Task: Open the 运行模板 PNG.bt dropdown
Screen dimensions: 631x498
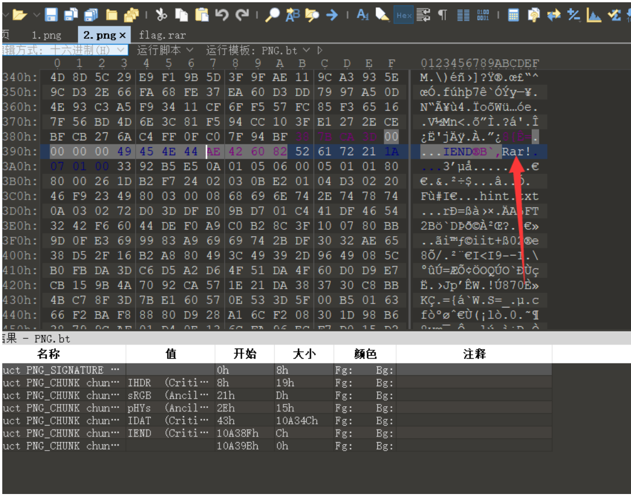Action: (x=279, y=50)
